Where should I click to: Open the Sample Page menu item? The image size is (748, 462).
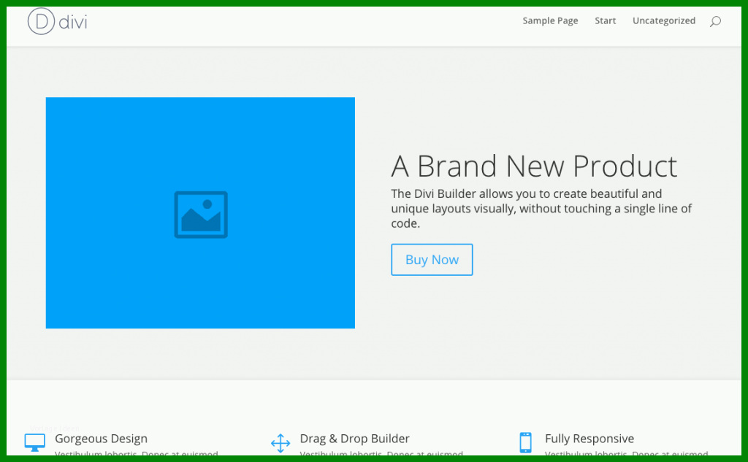click(550, 21)
